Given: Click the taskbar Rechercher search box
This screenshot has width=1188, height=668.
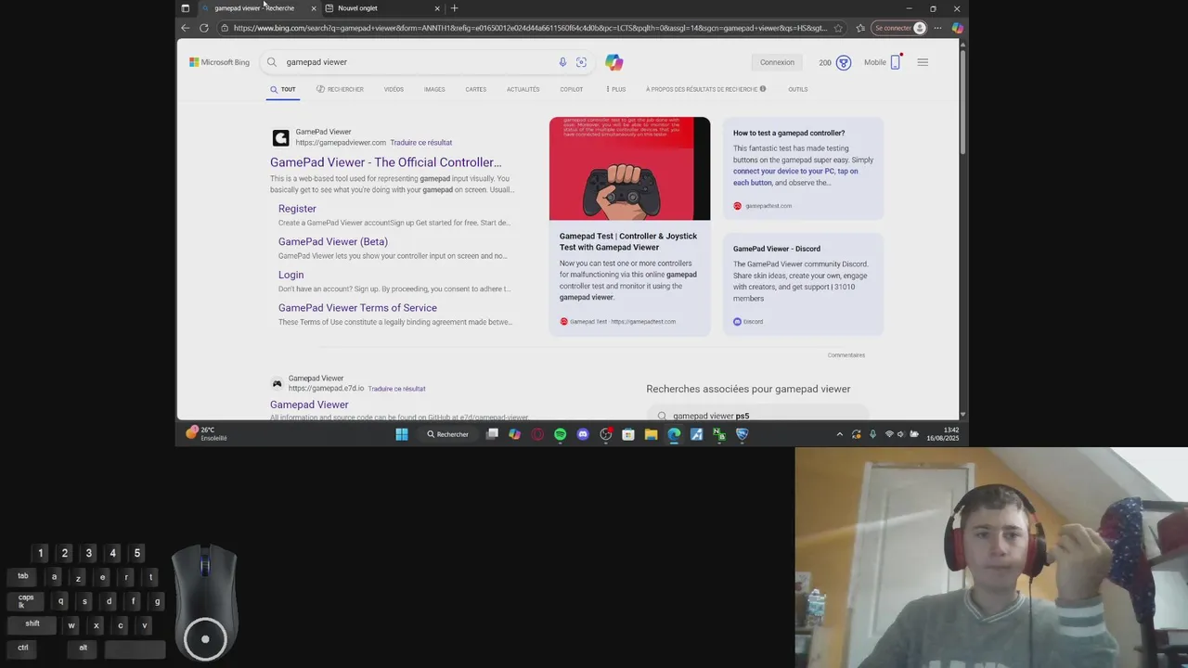Looking at the screenshot, I should click(448, 434).
